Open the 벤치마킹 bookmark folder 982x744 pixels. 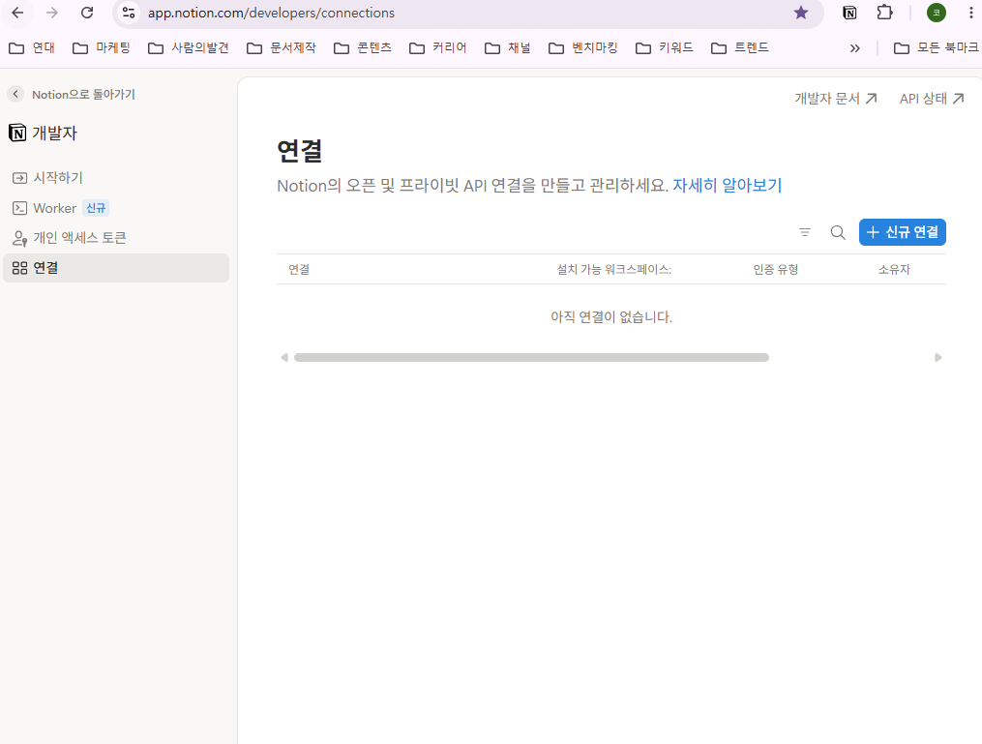point(583,47)
